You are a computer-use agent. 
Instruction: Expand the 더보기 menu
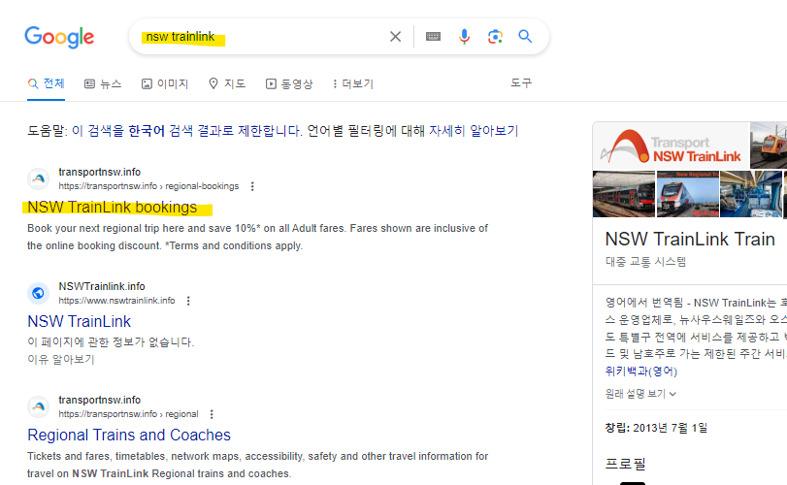[x=353, y=83]
